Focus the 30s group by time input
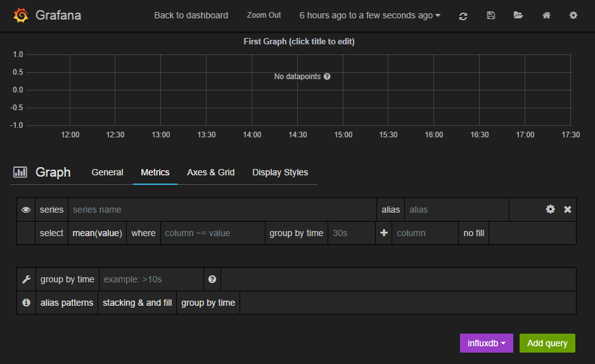Viewport: 595px width, 364px height. tap(352, 233)
